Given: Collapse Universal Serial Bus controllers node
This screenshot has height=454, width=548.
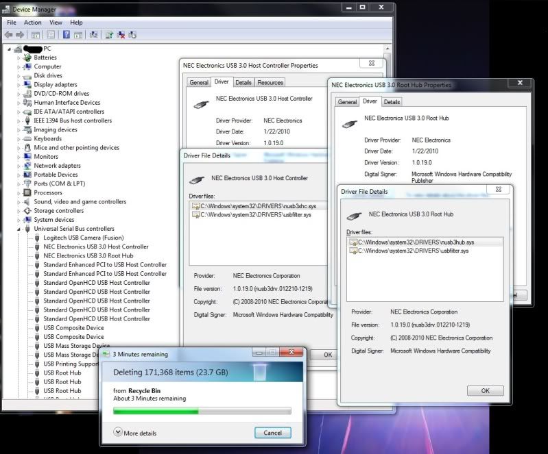Looking at the screenshot, I should tap(19, 229).
